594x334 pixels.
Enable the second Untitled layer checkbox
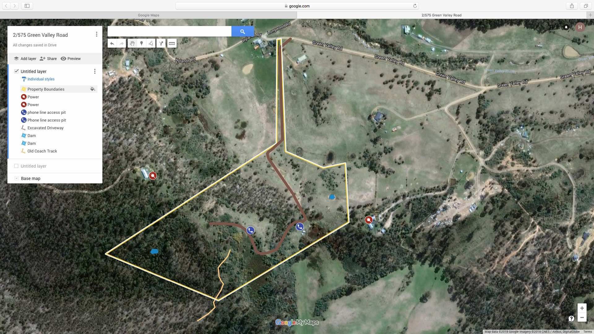pyautogui.click(x=16, y=166)
